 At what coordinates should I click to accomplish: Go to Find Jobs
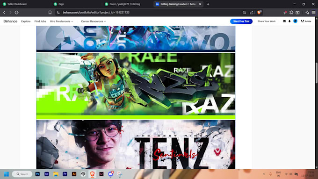(40, 21)
